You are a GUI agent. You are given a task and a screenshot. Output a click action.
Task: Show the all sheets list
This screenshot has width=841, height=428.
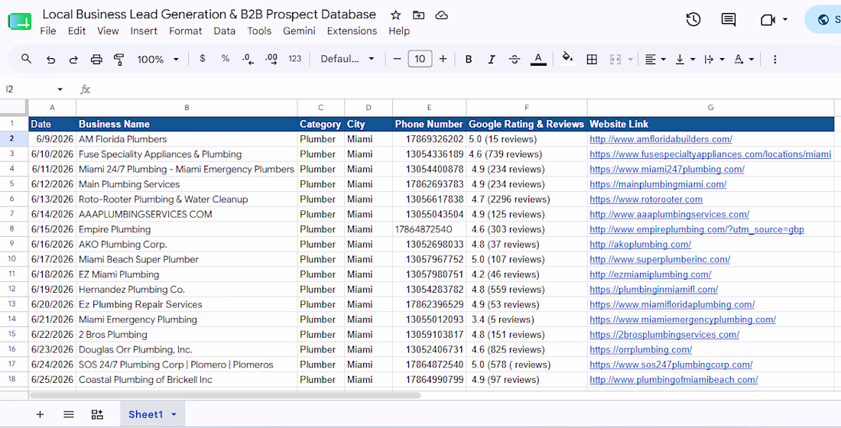tap(69, 414)
